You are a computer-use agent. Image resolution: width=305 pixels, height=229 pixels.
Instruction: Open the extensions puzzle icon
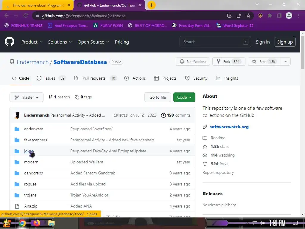point(270,16)
